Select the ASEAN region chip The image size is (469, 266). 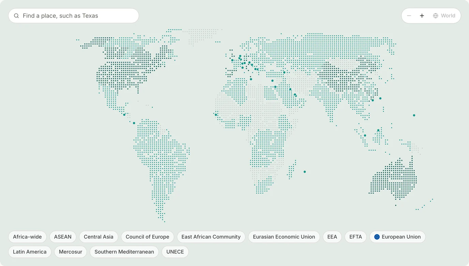tap(63, 237)
